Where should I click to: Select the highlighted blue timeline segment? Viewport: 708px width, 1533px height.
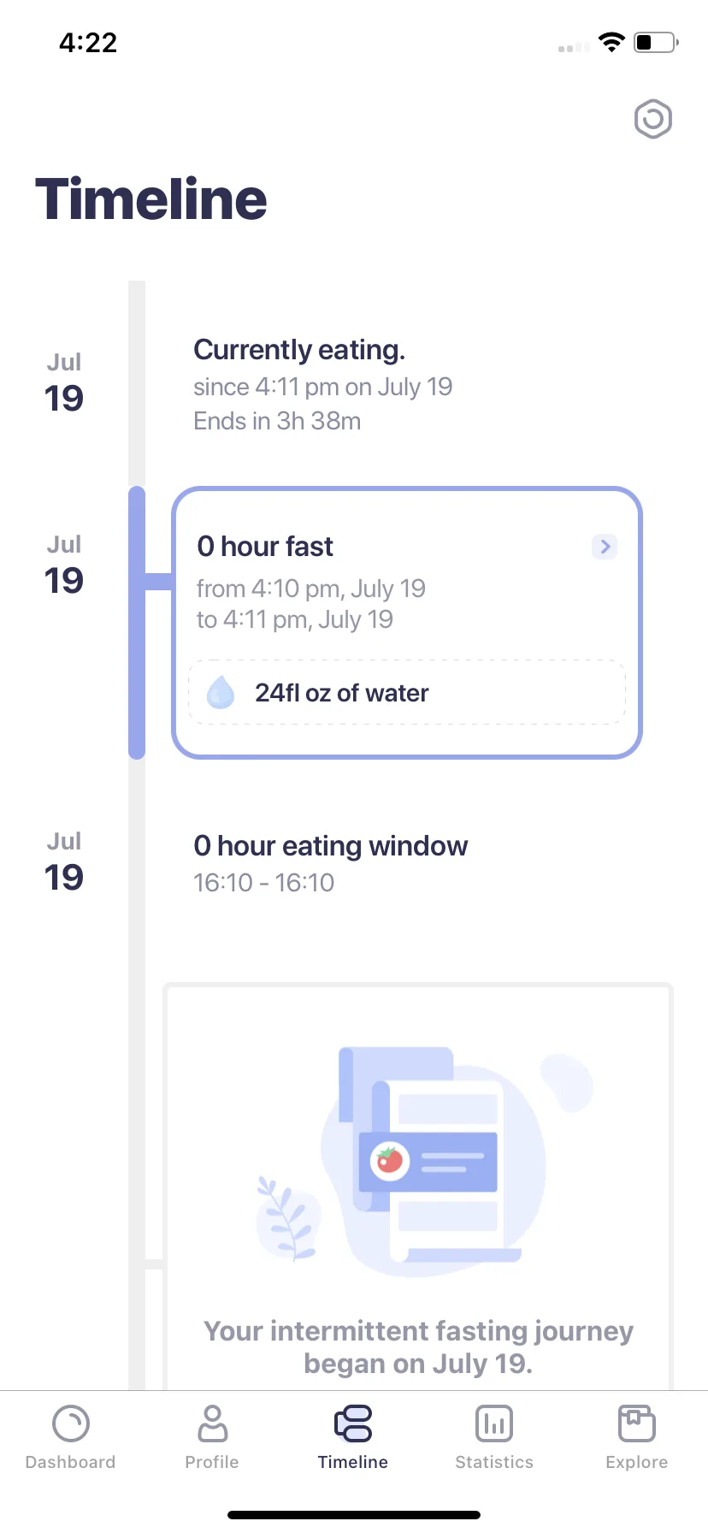137,623
